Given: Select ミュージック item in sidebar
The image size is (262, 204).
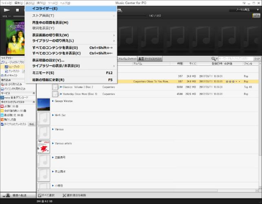Looking at the screenshot, I should pyautogui.click(x=12, y=67).
